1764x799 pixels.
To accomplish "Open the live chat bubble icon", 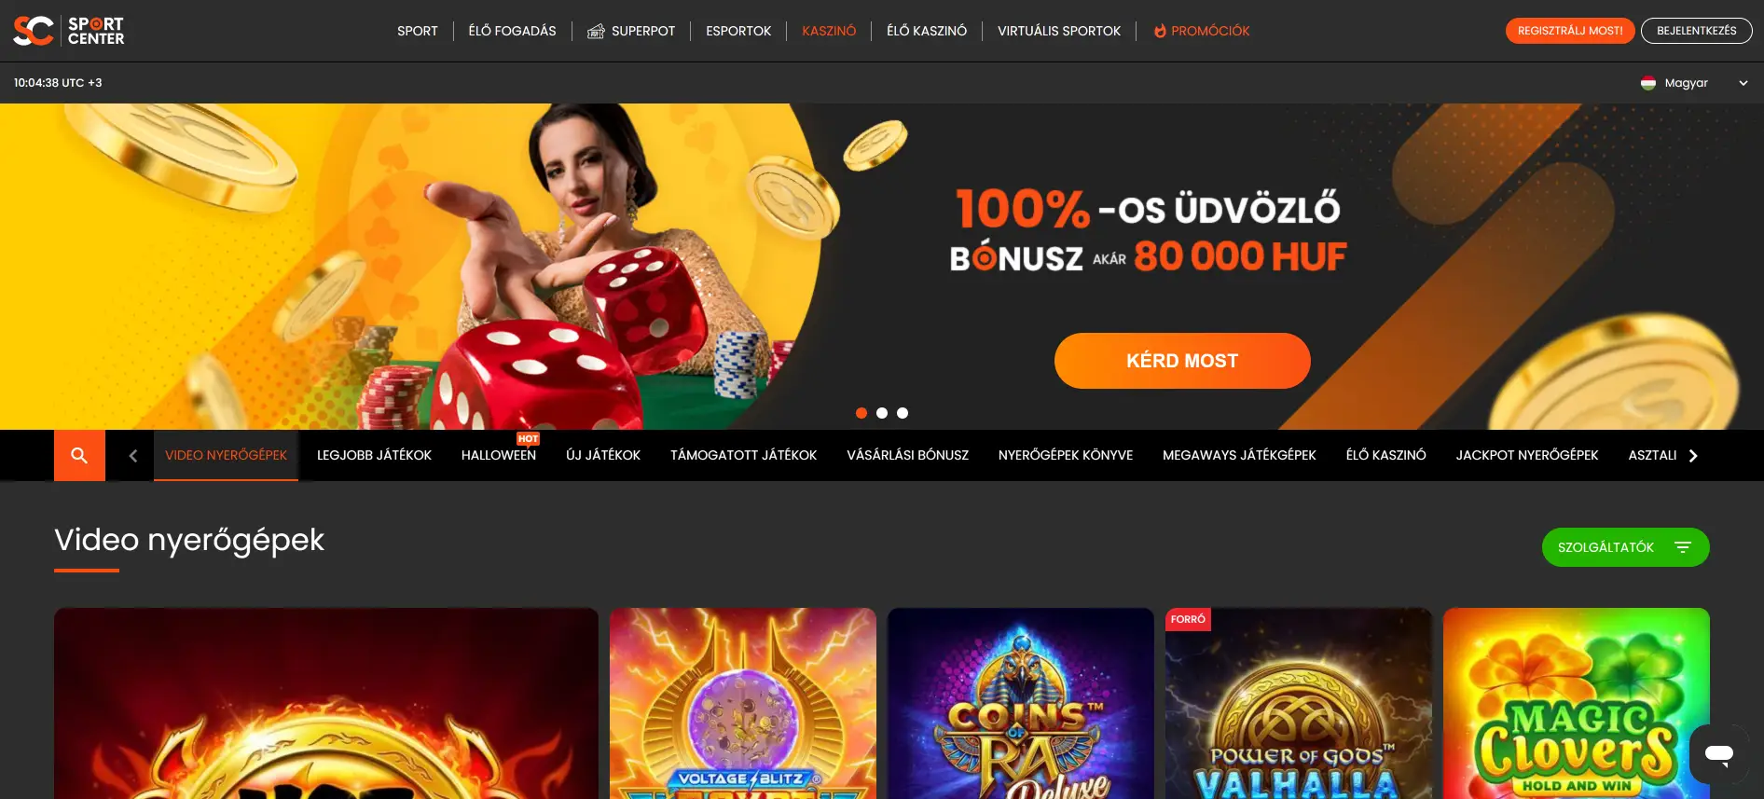I will [1719, 753].
